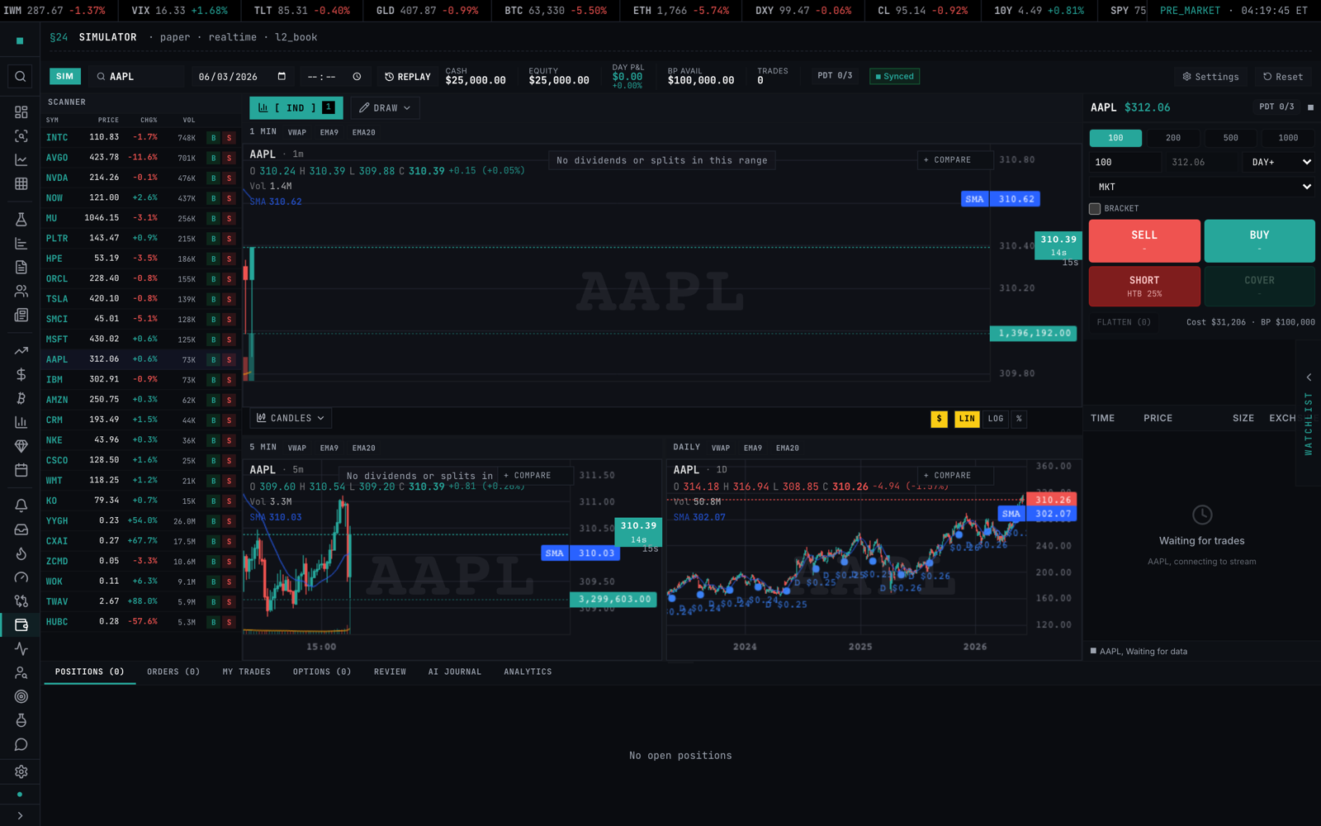Toggle the SIM mode badge
Image resolution: width=1321 pixels, height=826 pixels.
64,76
